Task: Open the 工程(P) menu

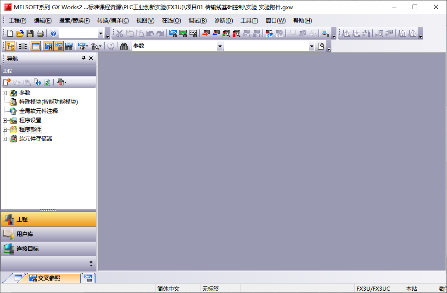Action: (x=17, y=21)
